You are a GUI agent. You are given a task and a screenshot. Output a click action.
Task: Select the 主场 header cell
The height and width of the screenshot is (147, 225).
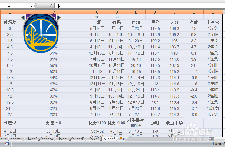(x=97, y=22)
